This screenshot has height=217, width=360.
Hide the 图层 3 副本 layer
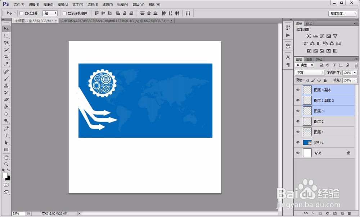click(x=298, y=90)
